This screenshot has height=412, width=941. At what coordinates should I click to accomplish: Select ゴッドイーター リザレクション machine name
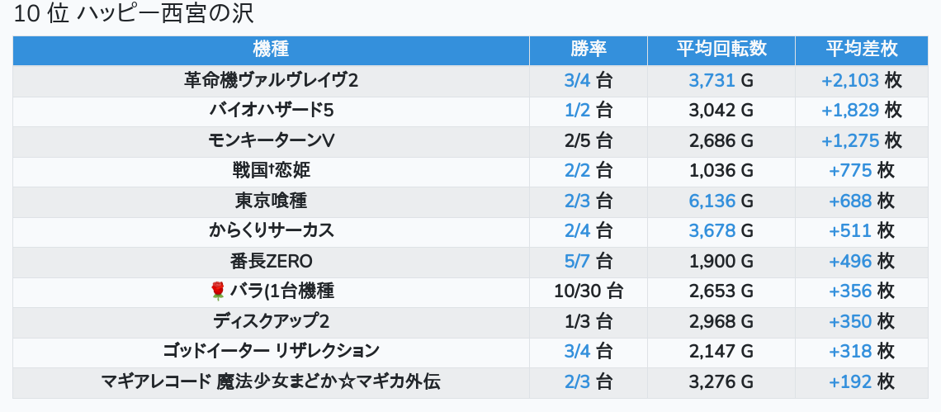pyautogui.click(x=271, y=352)
